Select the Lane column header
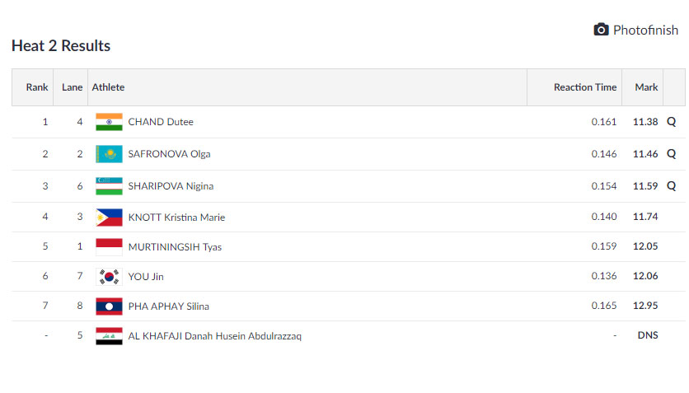Viewport: 689px width, 393px height. coord(72,87)
